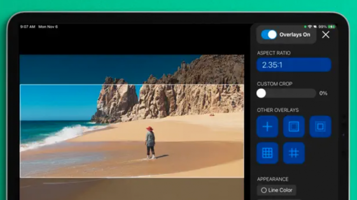Image resolution: width=357 pixels, height=200 pixels.
Task: Tap the 9:07 AM clock in status bar
Action: point(27,27)
